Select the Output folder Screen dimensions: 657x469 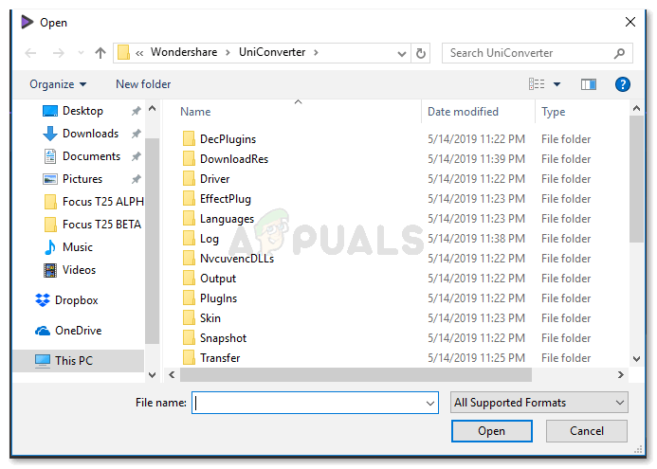(x=218, y=279)
